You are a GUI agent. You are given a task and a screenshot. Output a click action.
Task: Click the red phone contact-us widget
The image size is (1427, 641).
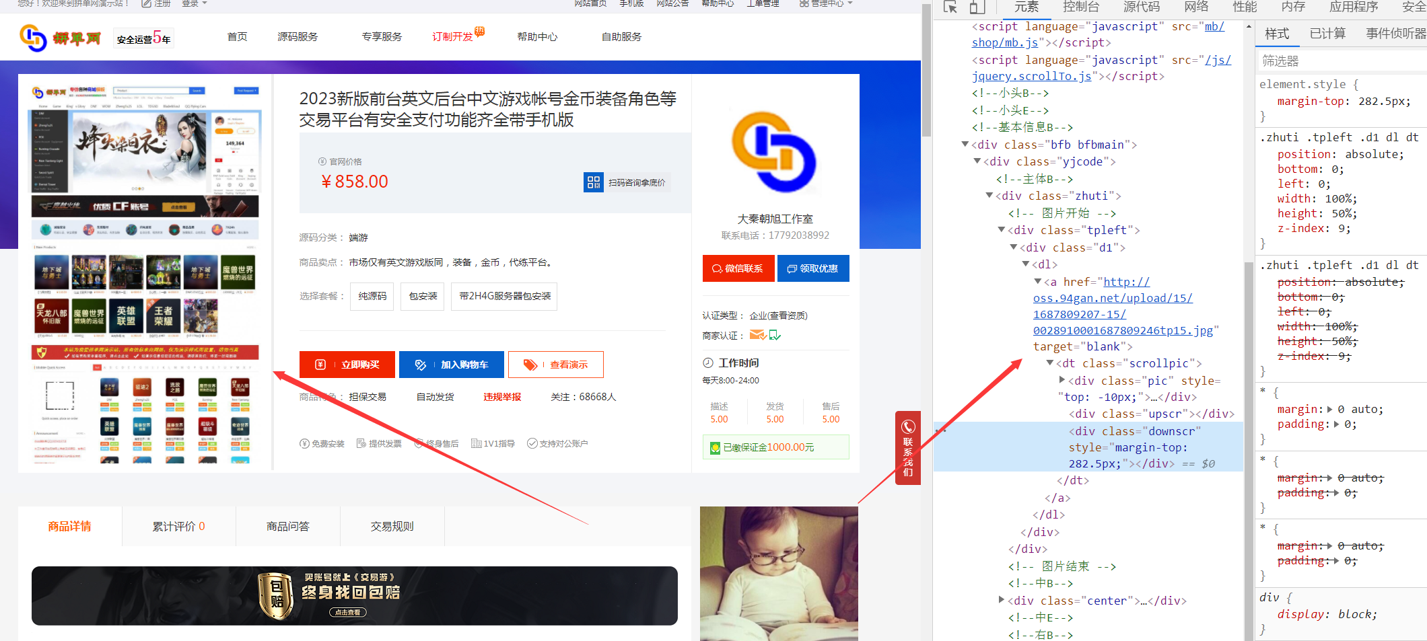point(907,448)
